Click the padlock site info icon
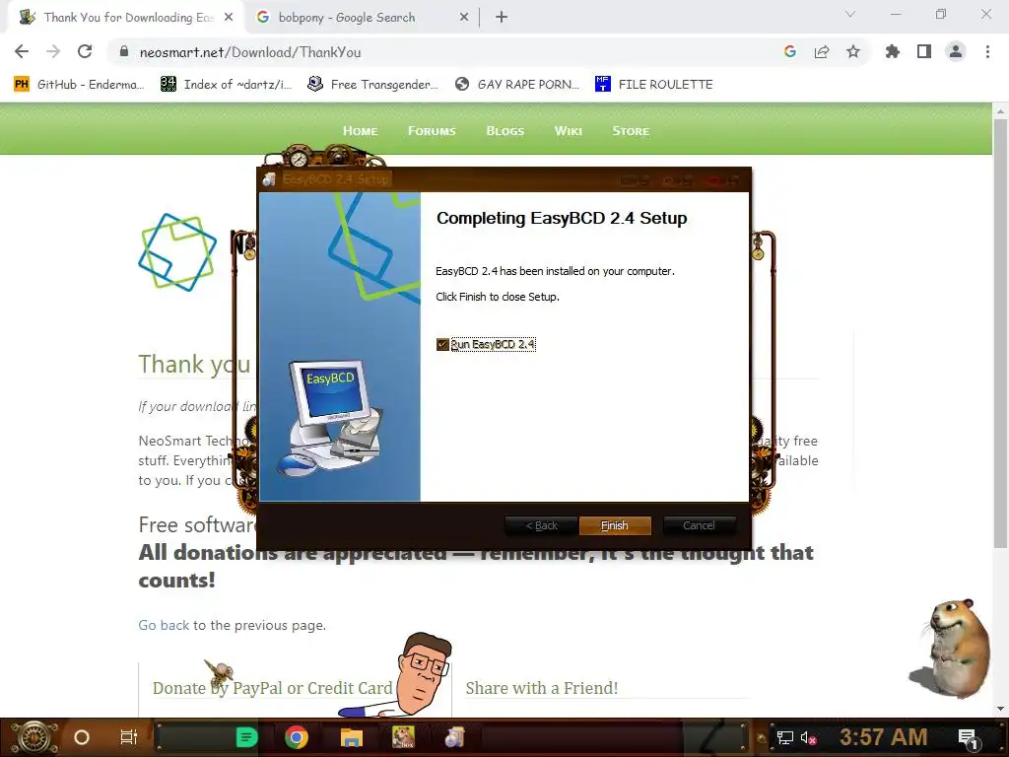The height and width of the screenshot is (757, 1009). point(124,51)
